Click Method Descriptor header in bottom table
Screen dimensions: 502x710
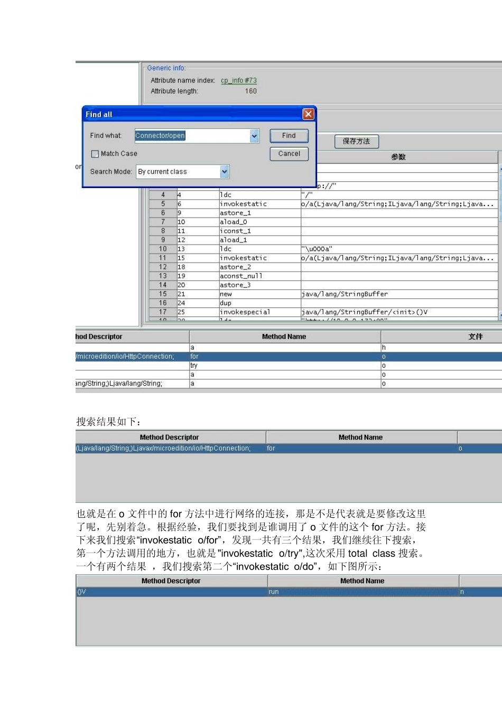point(172,581)
